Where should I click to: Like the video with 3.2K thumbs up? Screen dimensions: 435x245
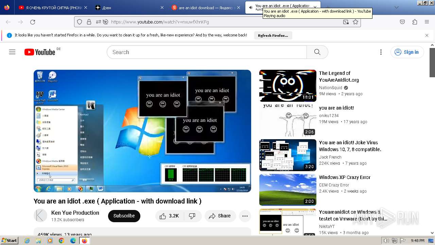169,216
